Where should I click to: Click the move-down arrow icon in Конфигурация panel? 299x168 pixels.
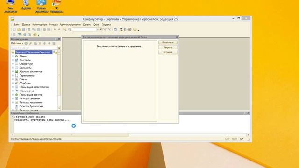[x=49, y=43]
